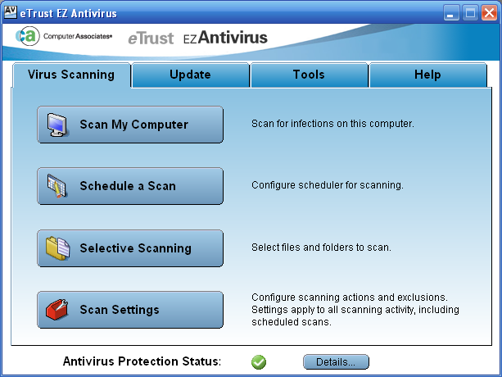Switch to the Tools tab
The width and height of the screenshot is (502, 377).
(x=309, y=75)
